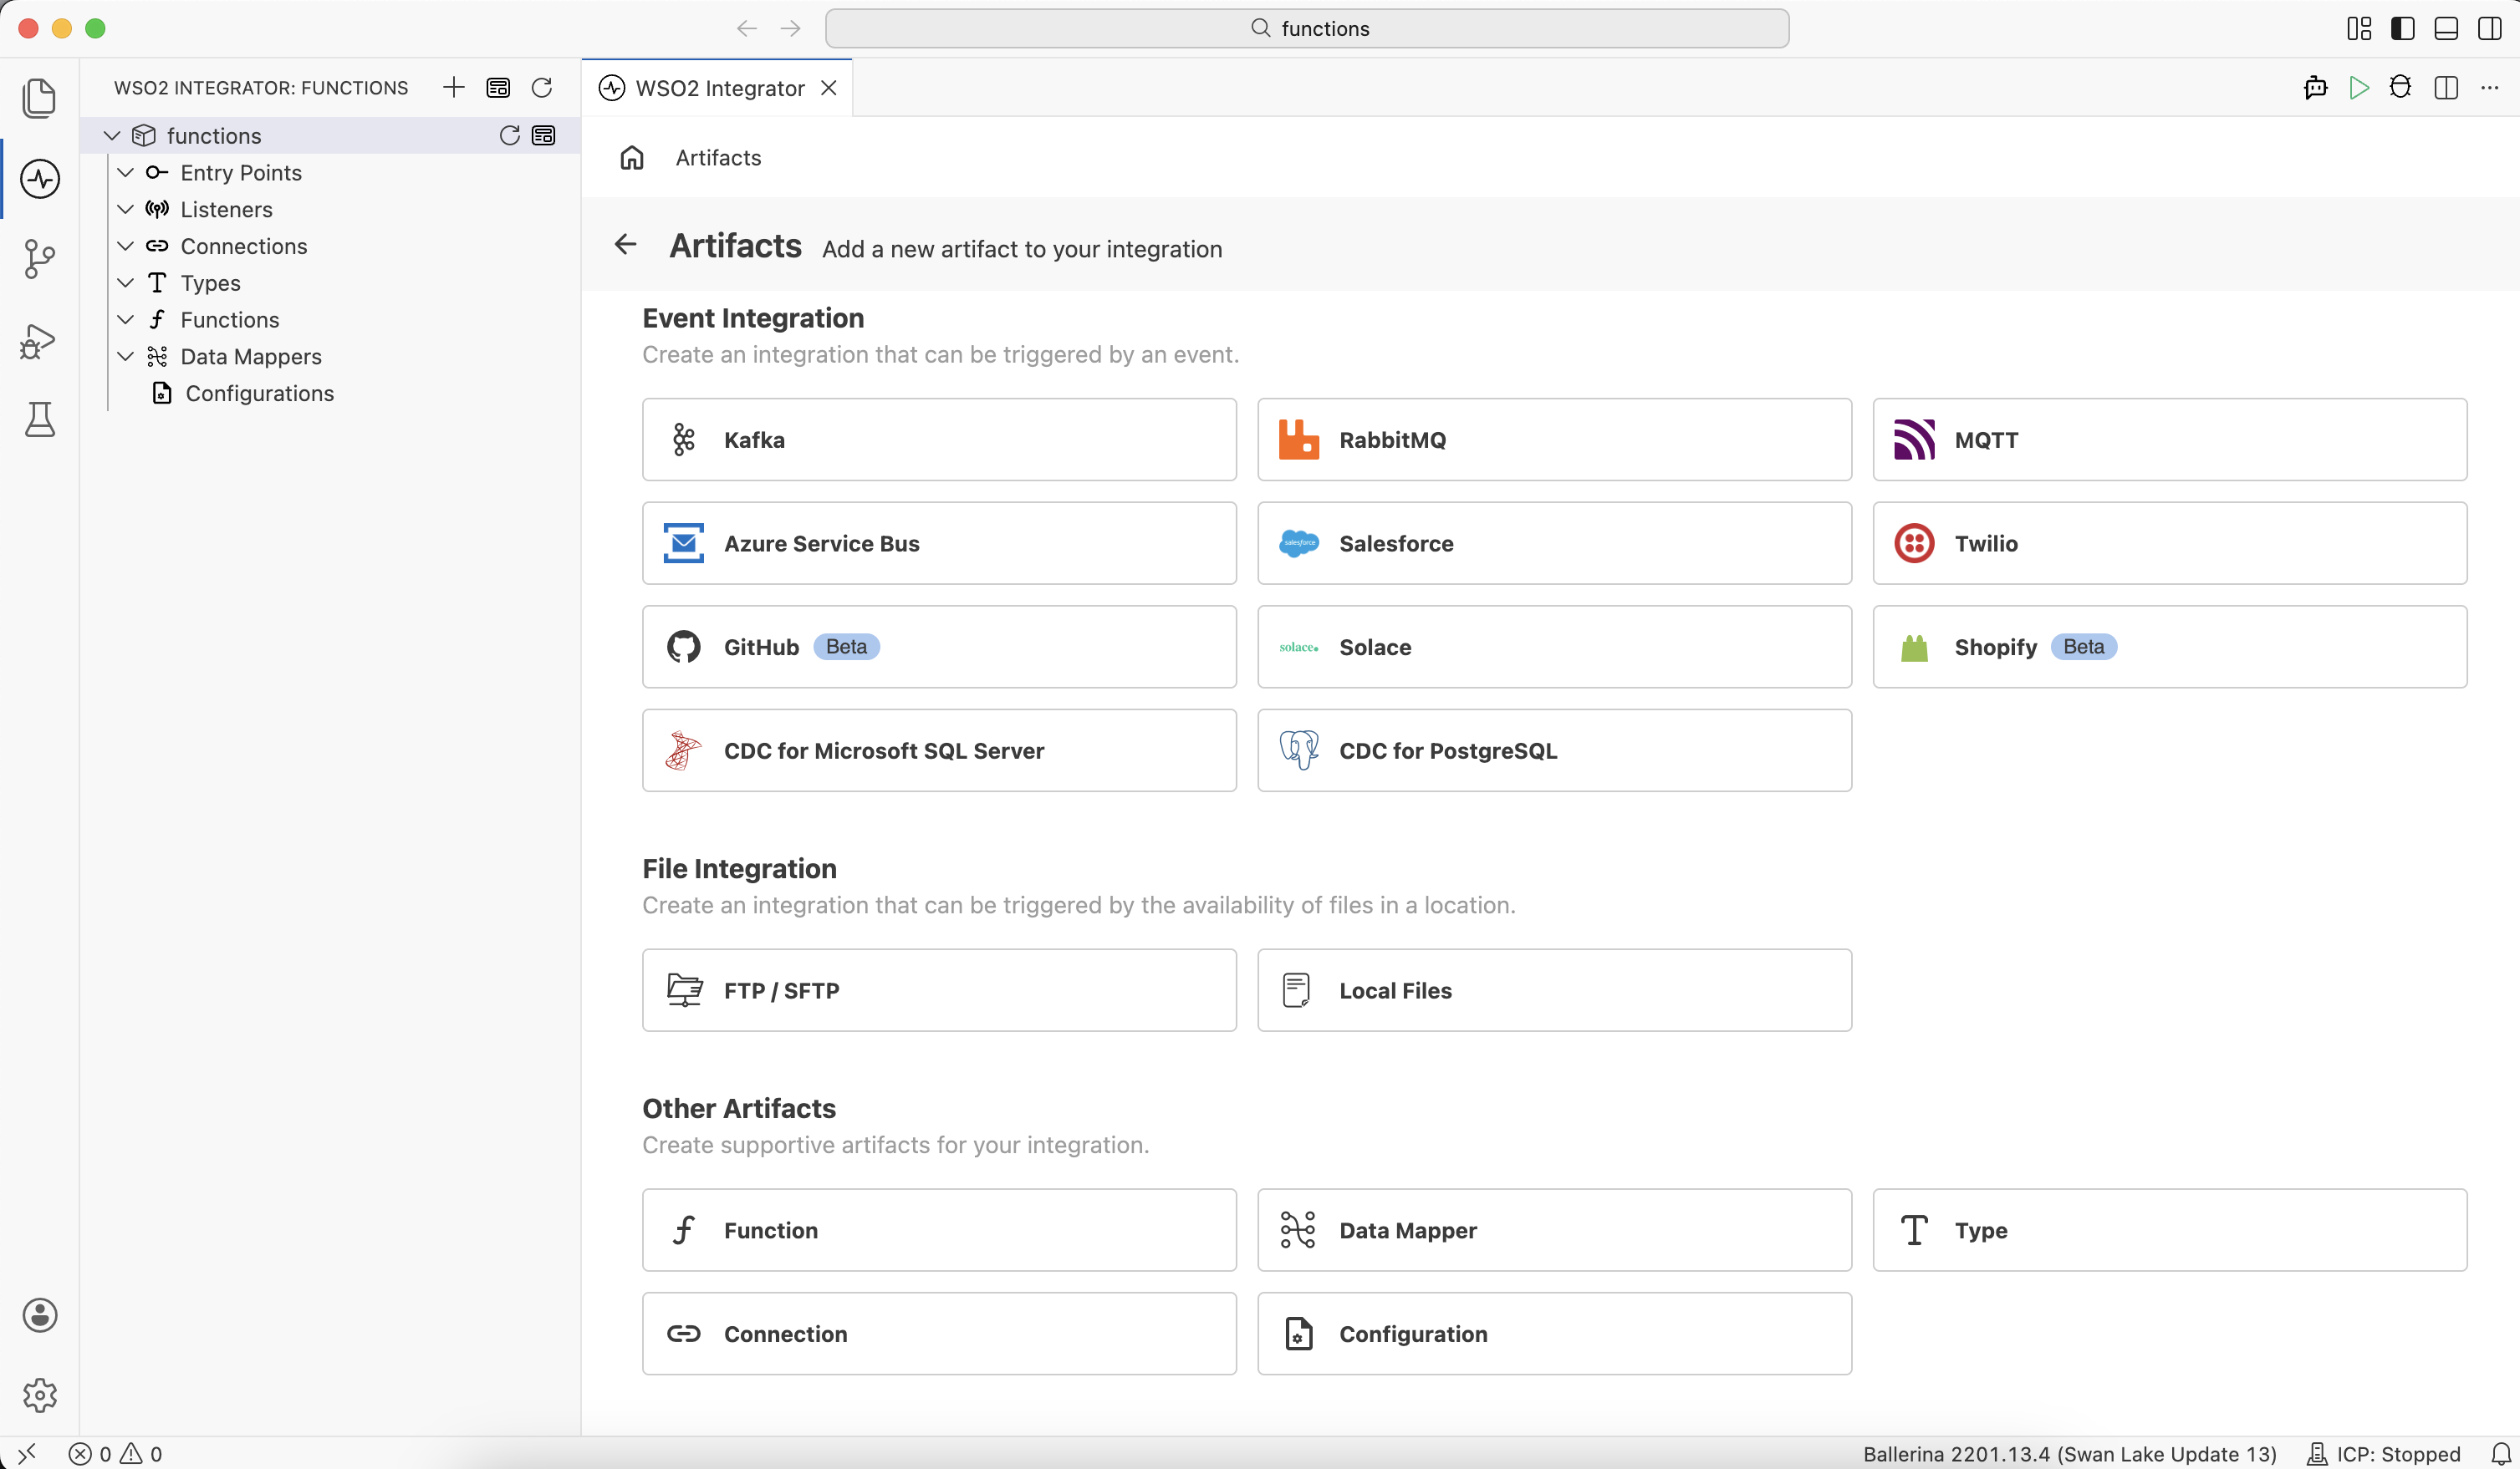Open Accounts menu in activity bar
Image resolution: width=2520 pixels, height=1469 pixels.
pyautogui.click(x=39, y=1315)
